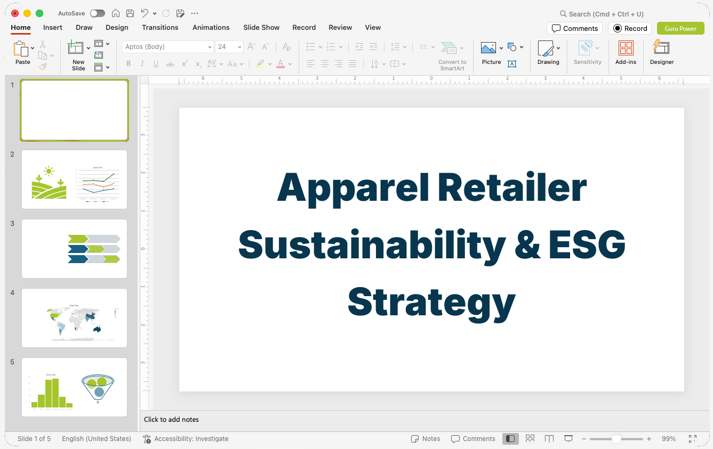Open Comments pane from the status bar
The height and width of the screenshot is (449, 713).
pyautogui.click(x=473, y=439)
